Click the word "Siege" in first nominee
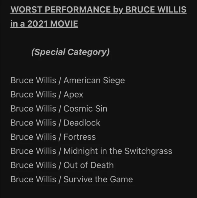The image size is (197, 198). click(114, 81)
